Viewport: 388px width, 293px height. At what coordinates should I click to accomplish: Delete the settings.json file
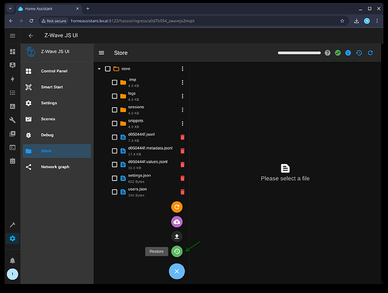coord(182,178)
